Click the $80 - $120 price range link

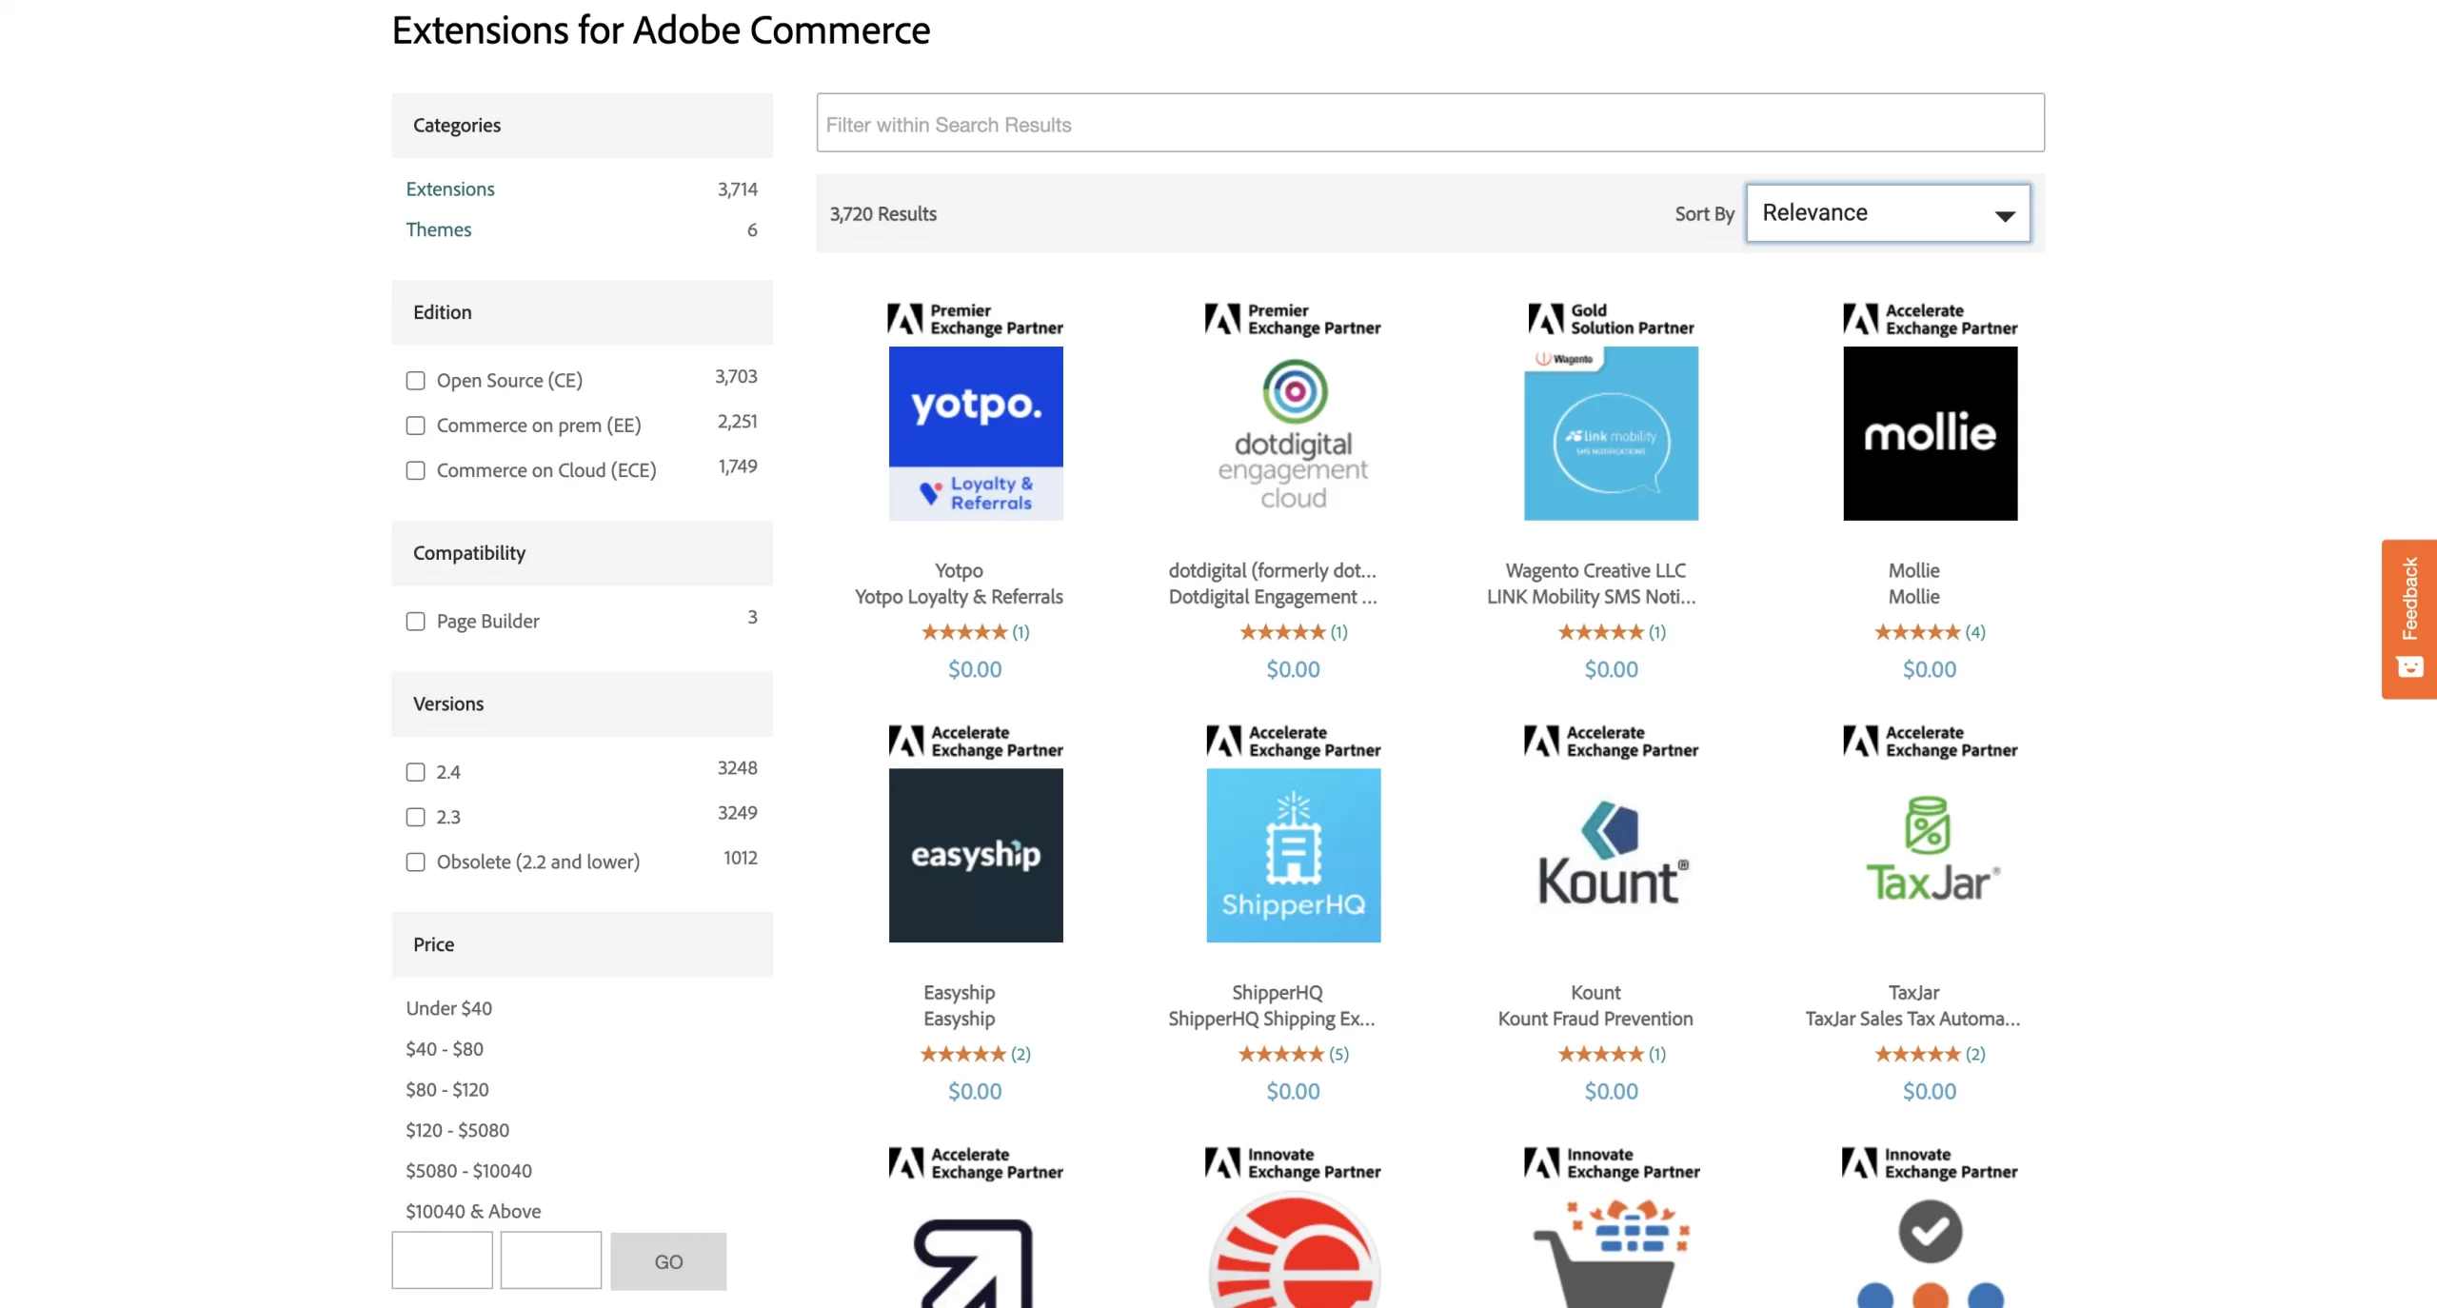(446, 1089)
